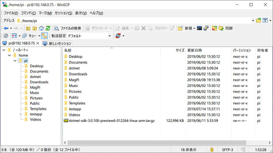Open the terminal console icon
This screenshot has height=153, width=273.
click(199, 28)
